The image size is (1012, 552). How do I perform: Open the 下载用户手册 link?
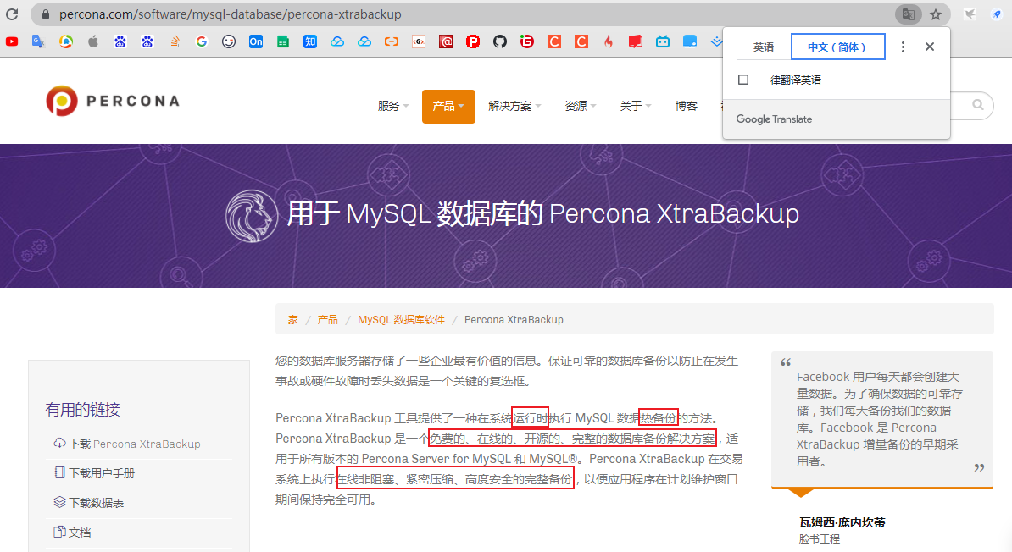(95, 473)
